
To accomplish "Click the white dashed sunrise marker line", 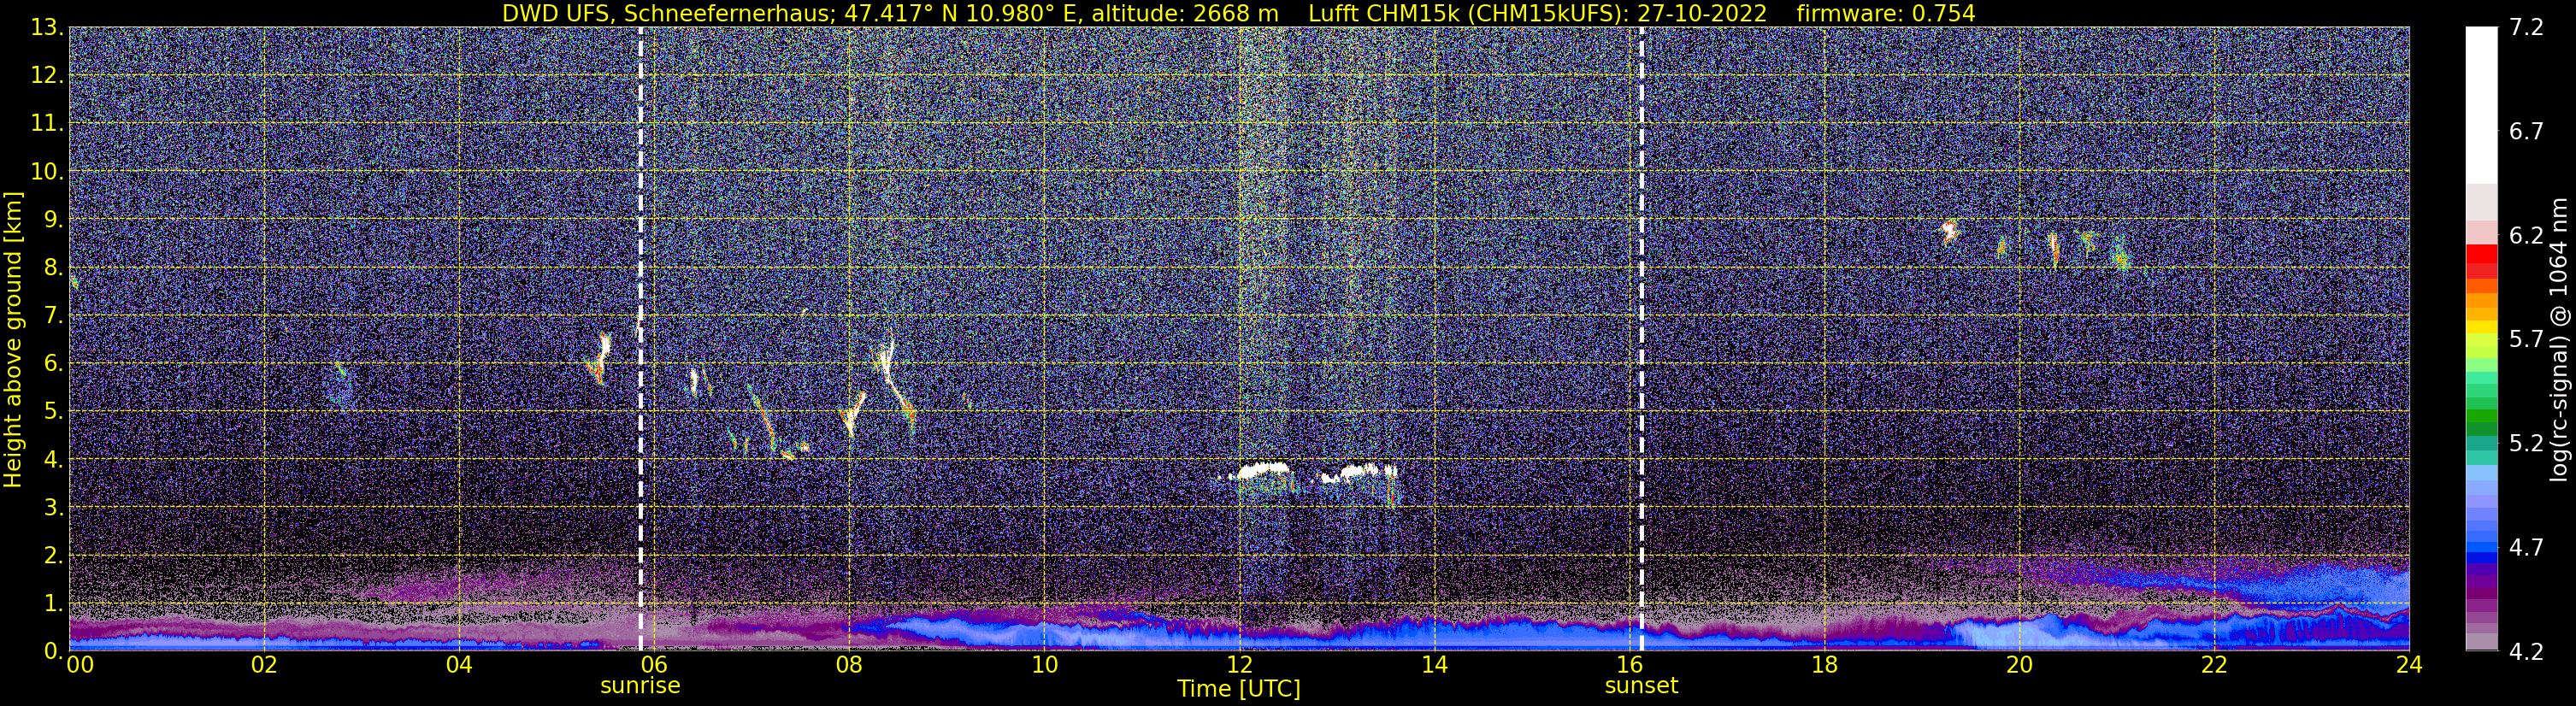I will pos(640,339).
